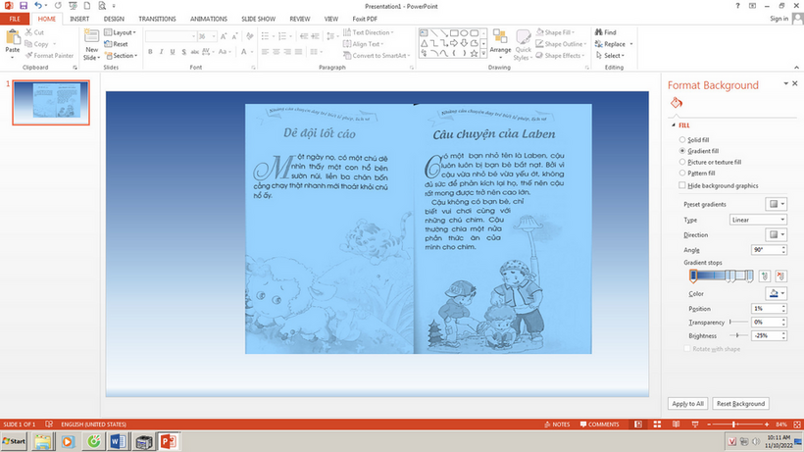Expand Section dropdown

pos(121,55)
